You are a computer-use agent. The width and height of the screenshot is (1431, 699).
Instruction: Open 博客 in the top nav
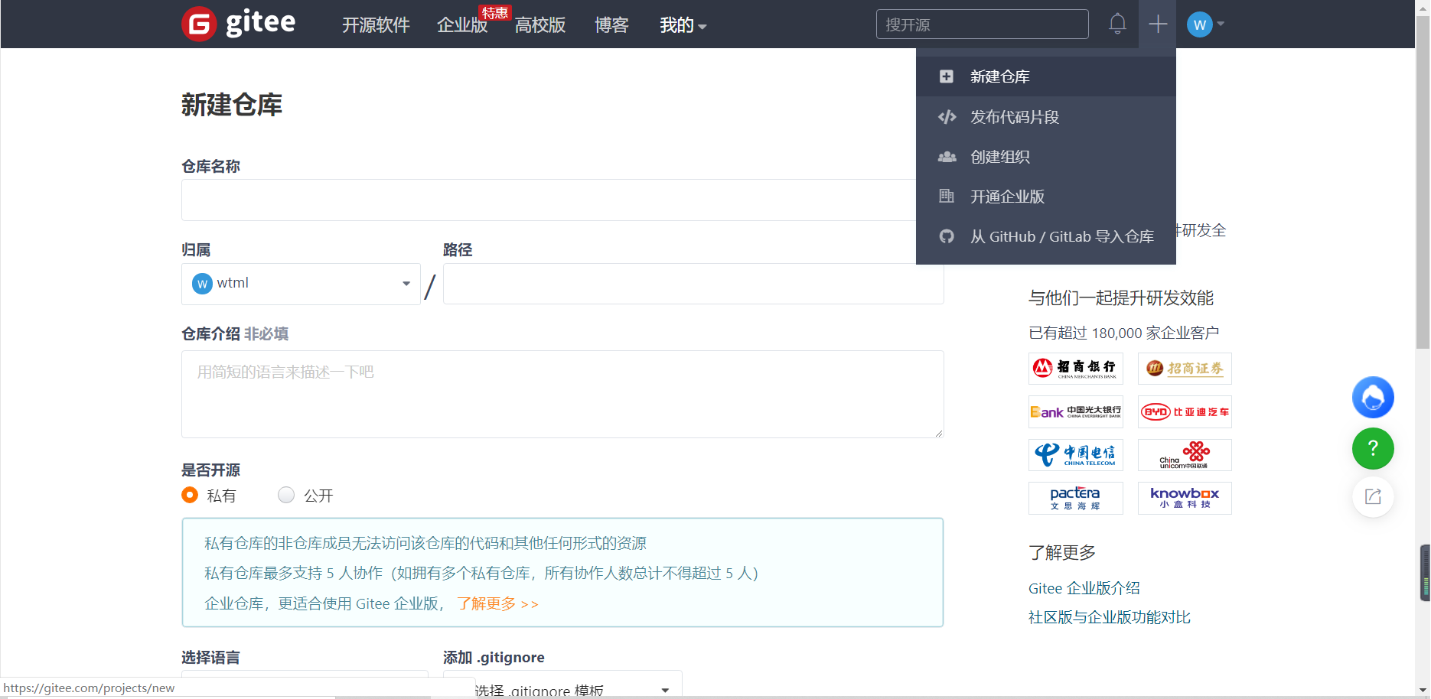pos(611,25)
